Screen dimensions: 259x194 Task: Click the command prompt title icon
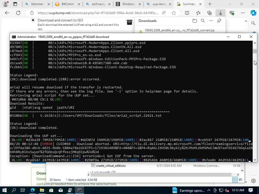(x=14, y=37)
